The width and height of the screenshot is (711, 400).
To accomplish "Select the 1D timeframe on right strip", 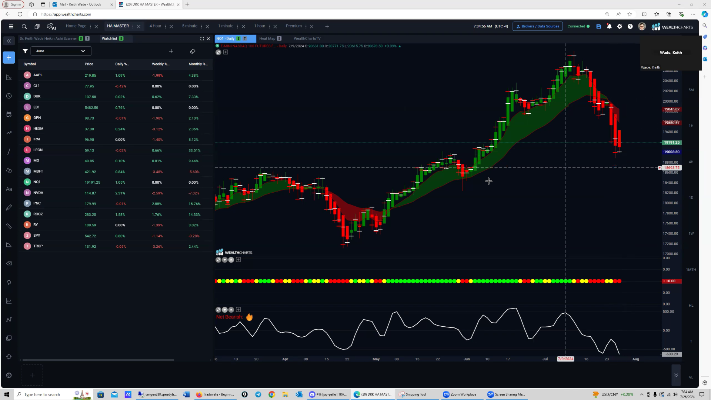I will point(691,198).
